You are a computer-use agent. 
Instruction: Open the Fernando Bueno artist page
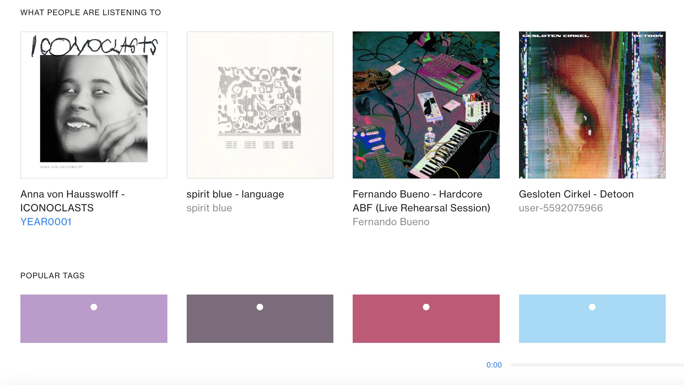click(391, 222)
